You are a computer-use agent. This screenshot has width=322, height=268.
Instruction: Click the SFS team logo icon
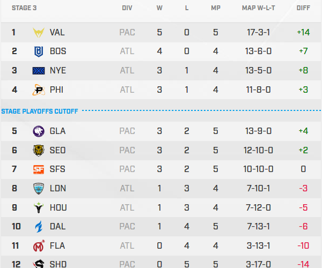(x=39, y=169)
